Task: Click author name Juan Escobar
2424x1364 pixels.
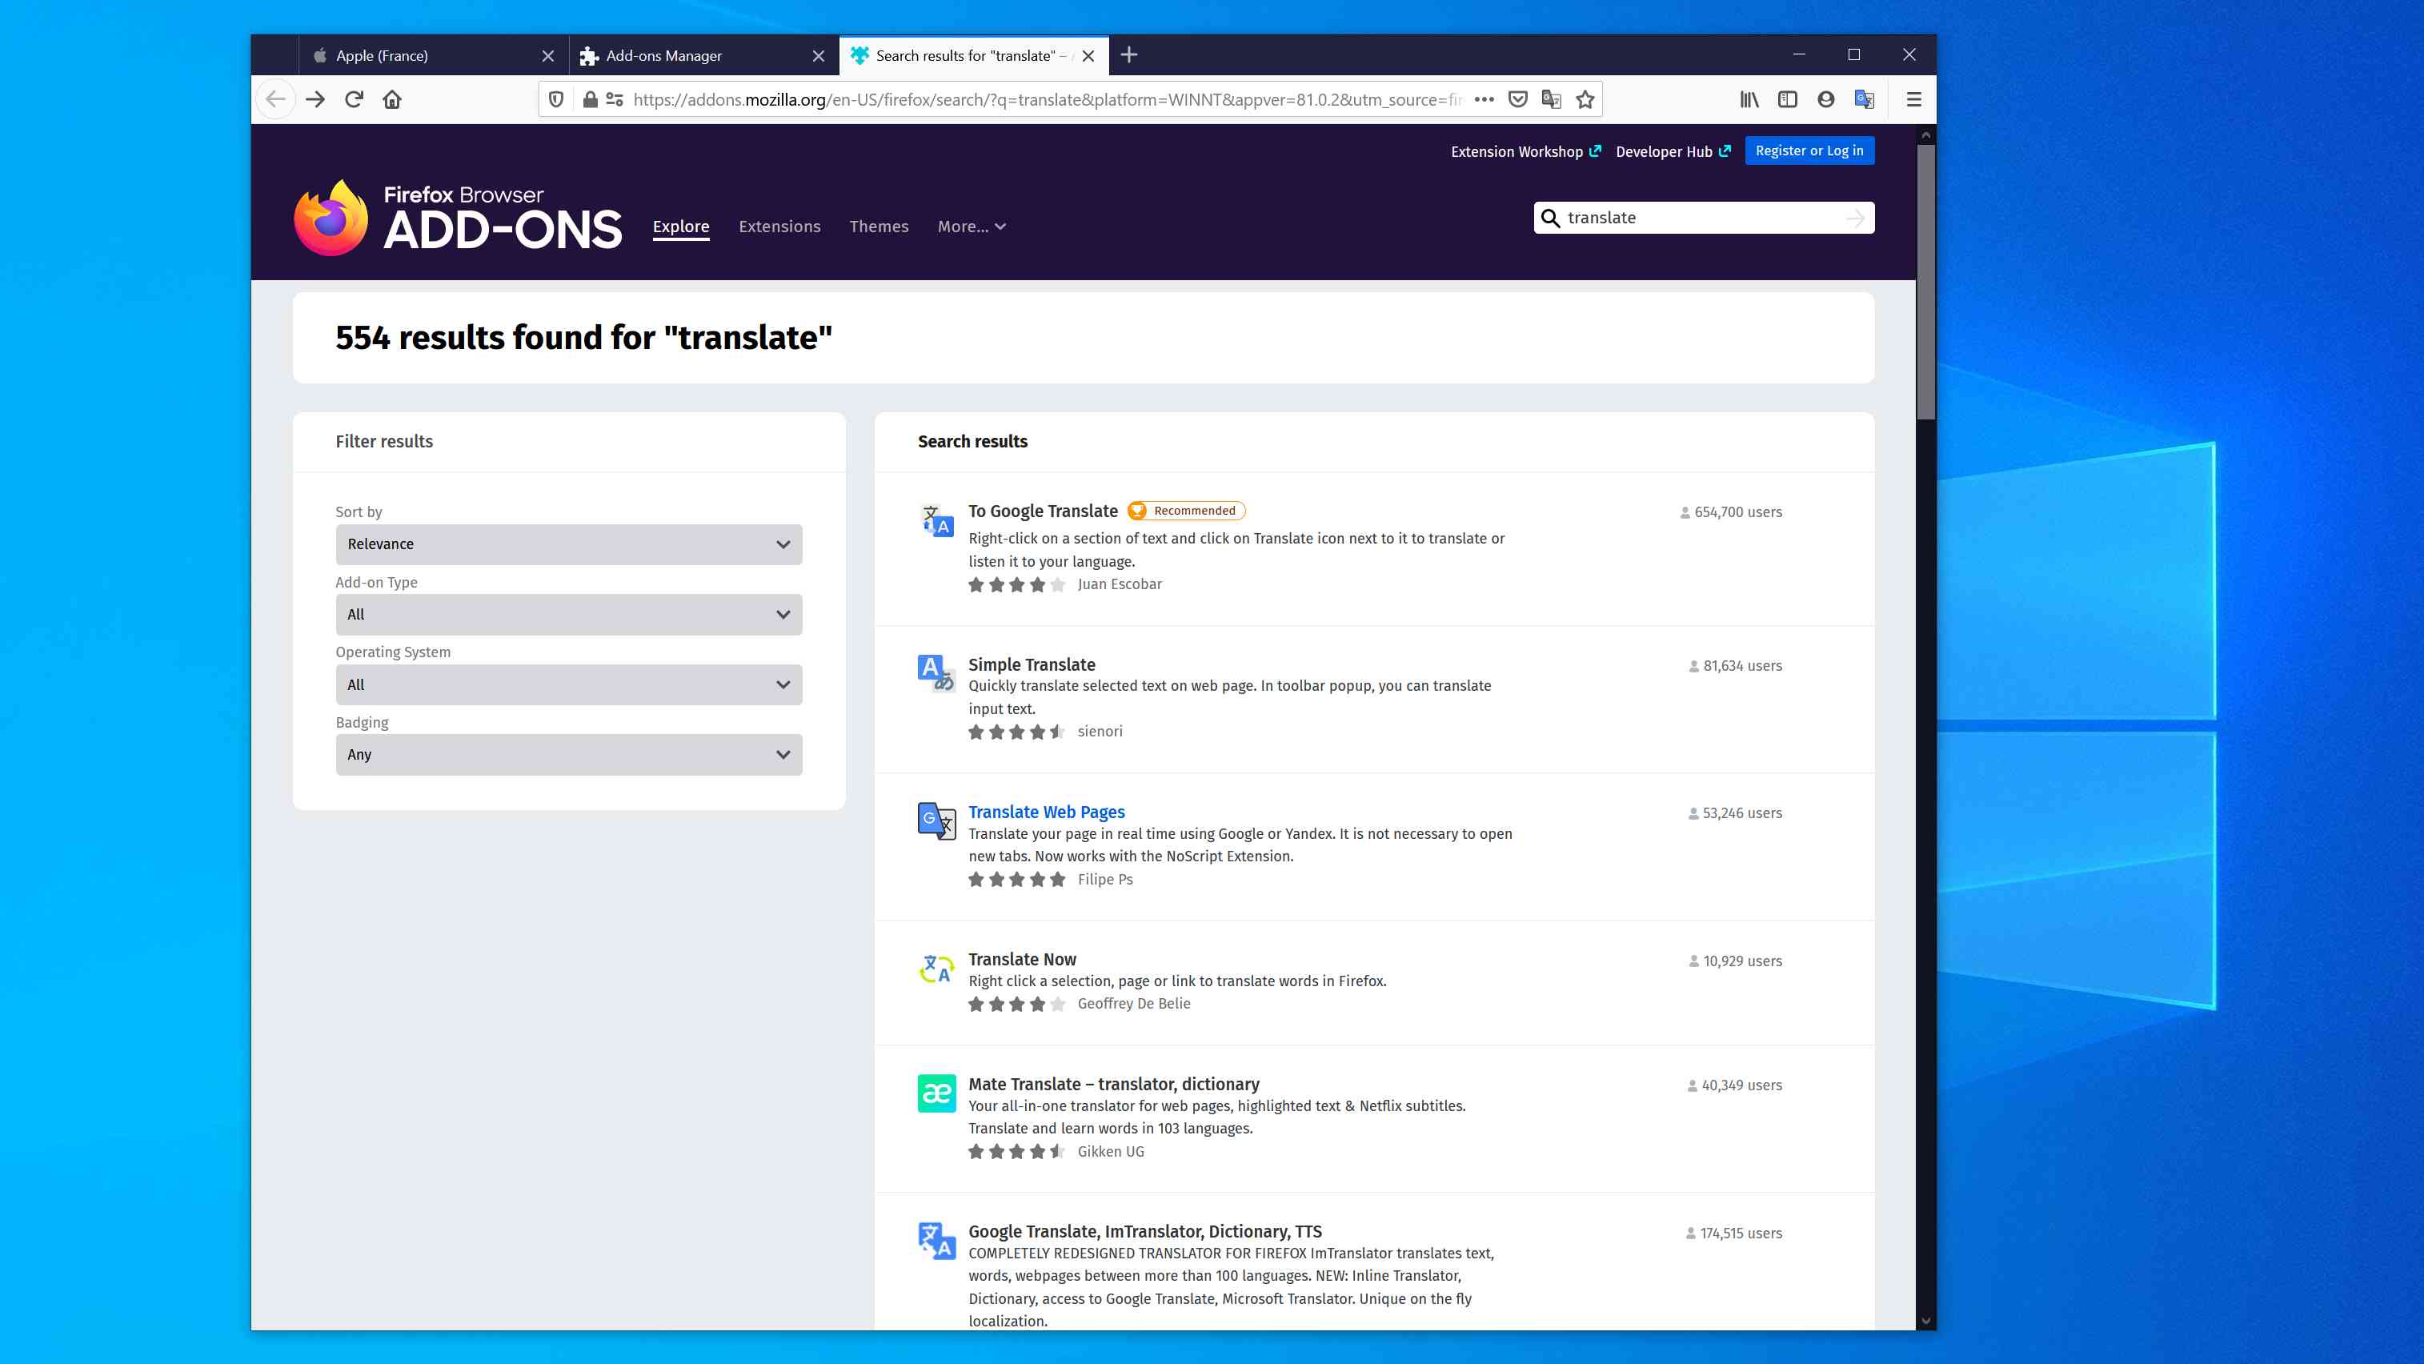Action: [1120, 584]
